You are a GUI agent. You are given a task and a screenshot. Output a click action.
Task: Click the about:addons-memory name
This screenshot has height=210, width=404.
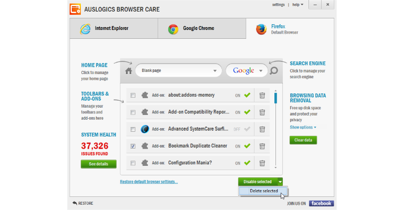click(x=192, y=95)
